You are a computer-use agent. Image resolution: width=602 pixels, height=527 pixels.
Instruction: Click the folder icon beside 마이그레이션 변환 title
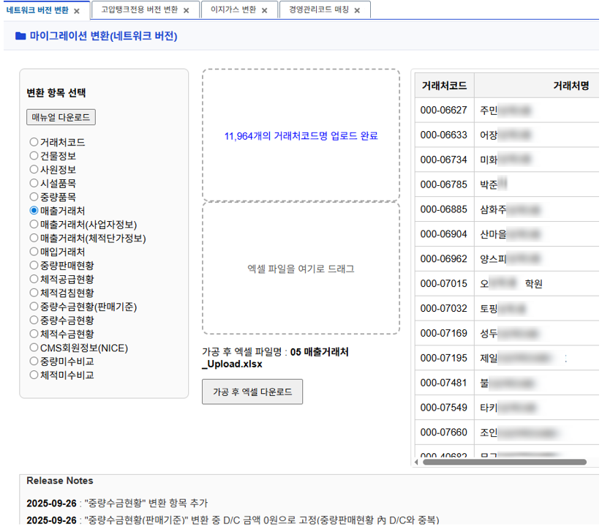(x=20, y=36)
